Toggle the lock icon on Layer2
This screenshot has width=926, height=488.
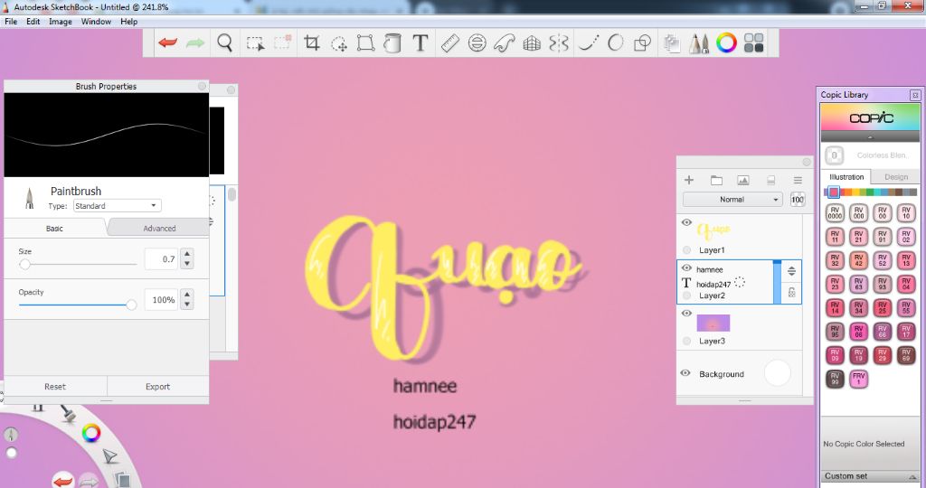(x=791, y=292)
